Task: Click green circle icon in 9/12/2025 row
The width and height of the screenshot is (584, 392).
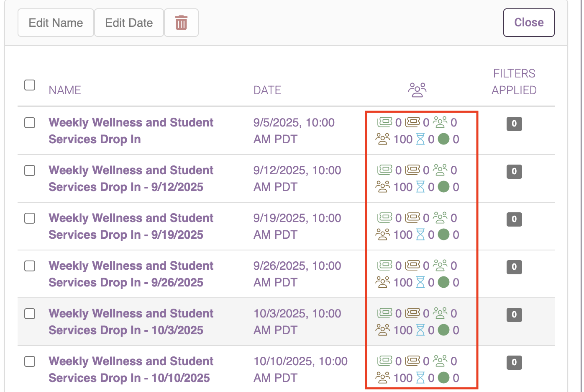Action: (x=444, y=187)
